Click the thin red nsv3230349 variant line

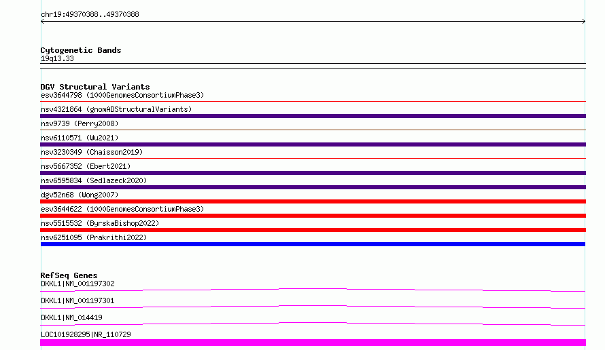313,159
